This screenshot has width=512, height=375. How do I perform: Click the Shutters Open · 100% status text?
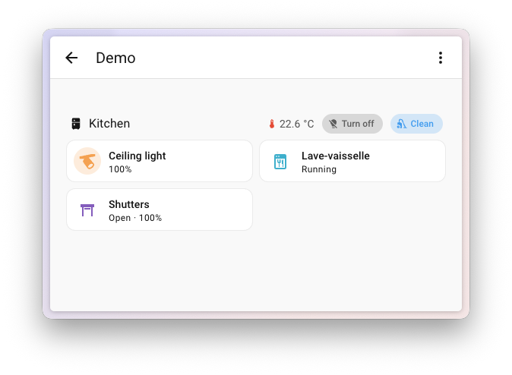pos(135,218)
